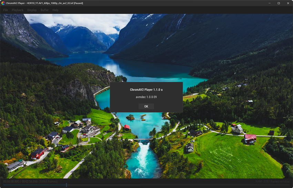Open the Playback menu
This screenshot has height=188, width=293.
[x=18, y=10]
